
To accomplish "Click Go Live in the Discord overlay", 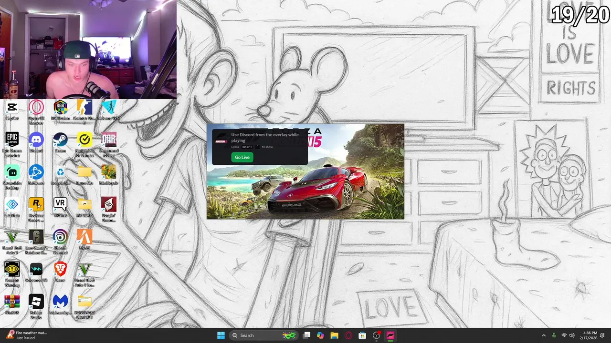I will (x=242, y=157).
